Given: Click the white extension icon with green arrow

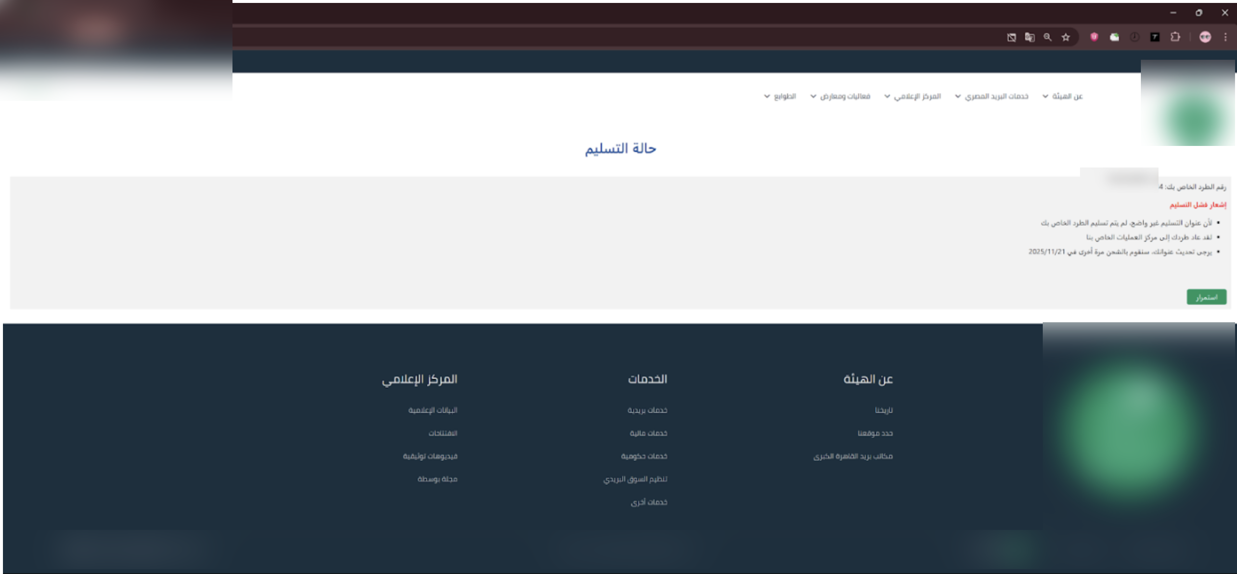Looking at the screenshot, I should coord(1114,37).
